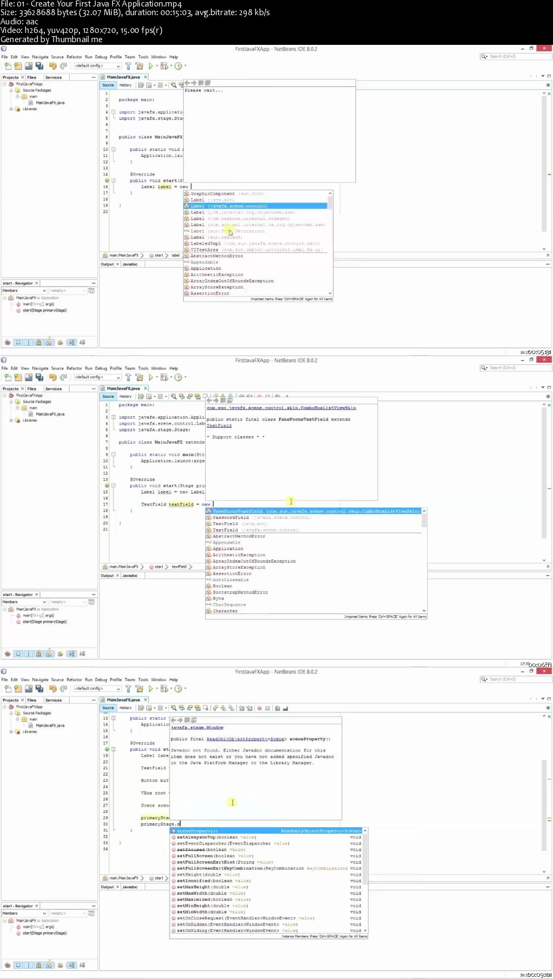Click Build Project hammer icon in sceneProperty window
The width and height of the screenshot is (553, 979).
(129, 689)
